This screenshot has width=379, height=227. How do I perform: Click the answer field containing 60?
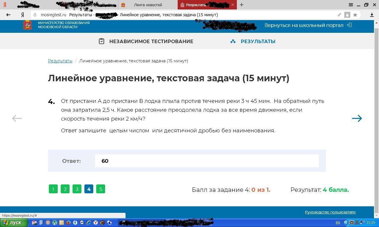(x=207, y=161)
